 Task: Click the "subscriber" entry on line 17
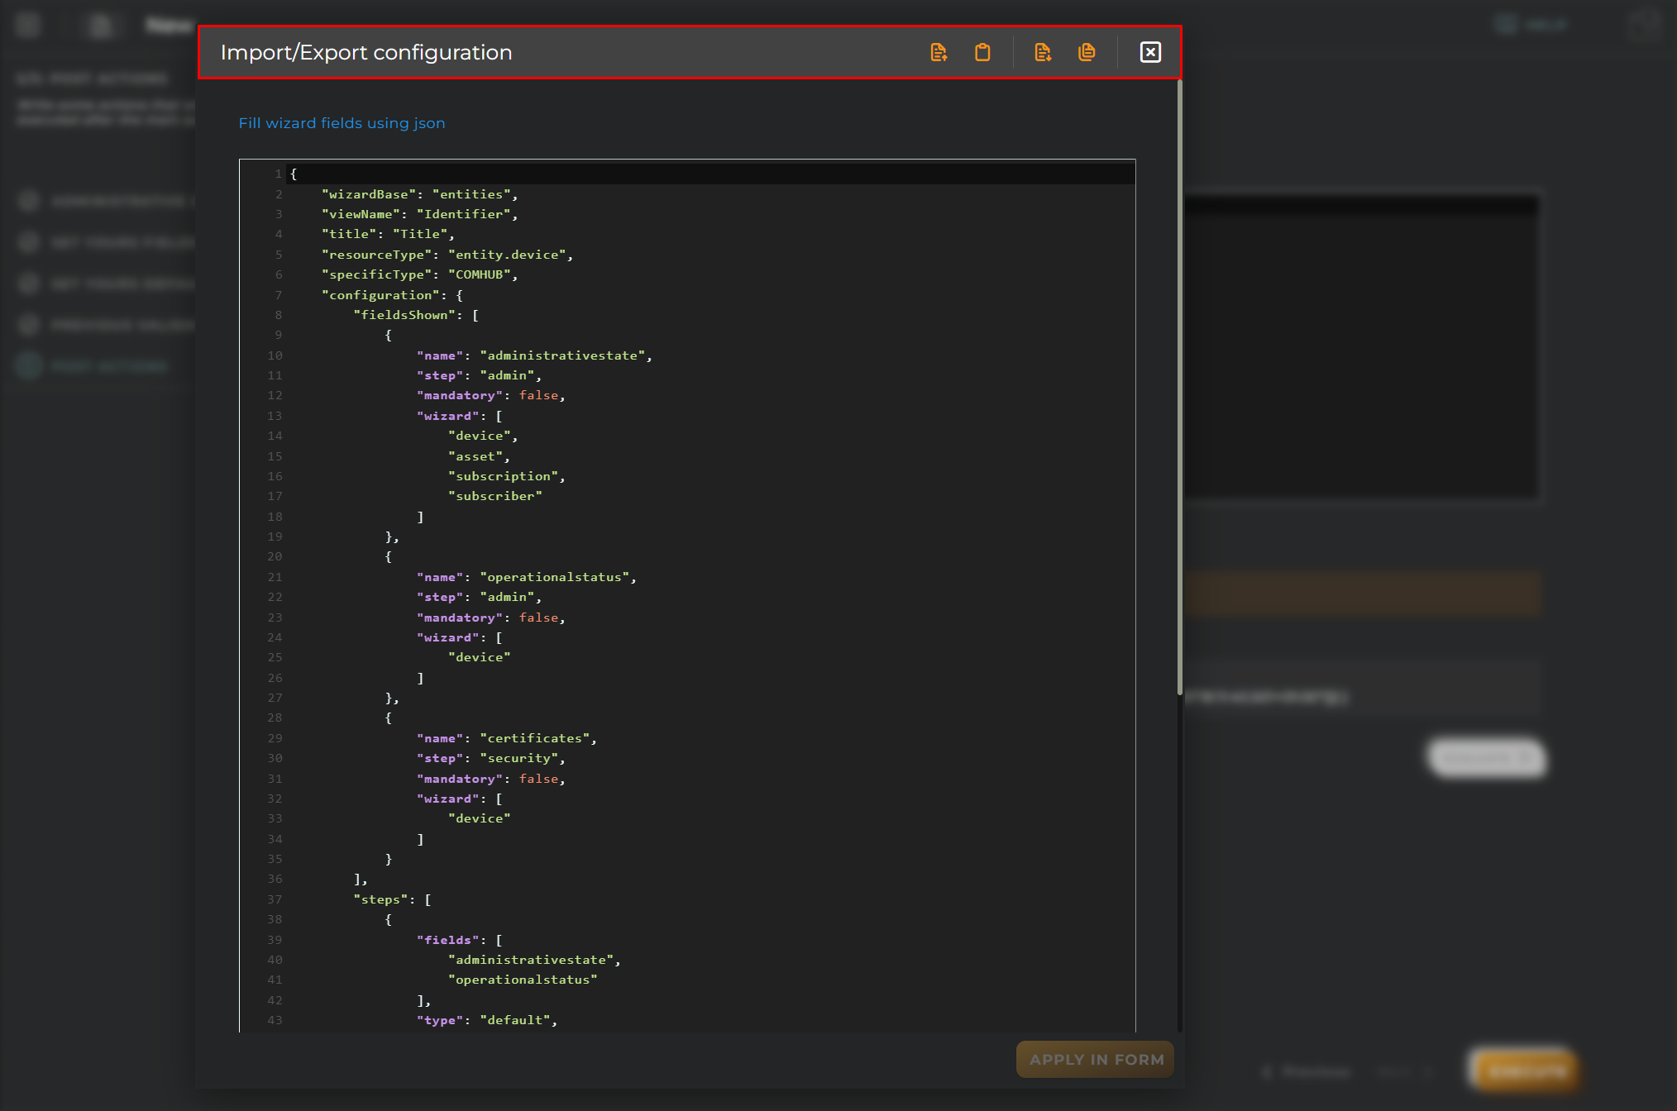tap(495, 496)
